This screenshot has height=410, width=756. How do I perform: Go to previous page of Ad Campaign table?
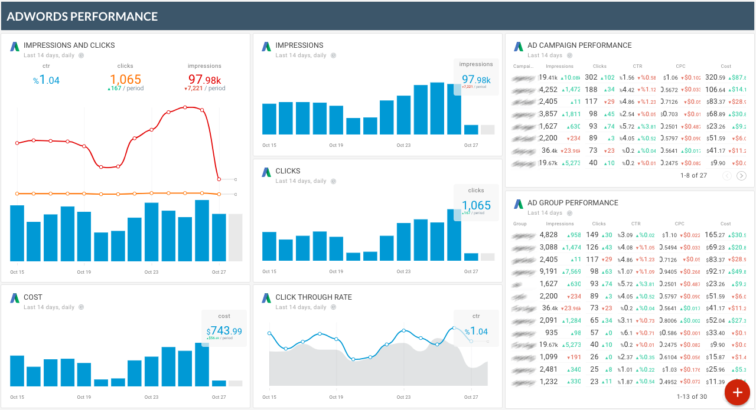(x=727, y=176)
